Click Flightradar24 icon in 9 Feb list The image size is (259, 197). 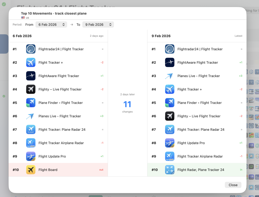pos(170,49)
